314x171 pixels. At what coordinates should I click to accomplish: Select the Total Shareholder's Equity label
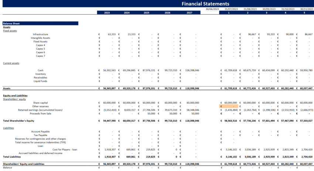pyautogui.click(x=18, y=121)
